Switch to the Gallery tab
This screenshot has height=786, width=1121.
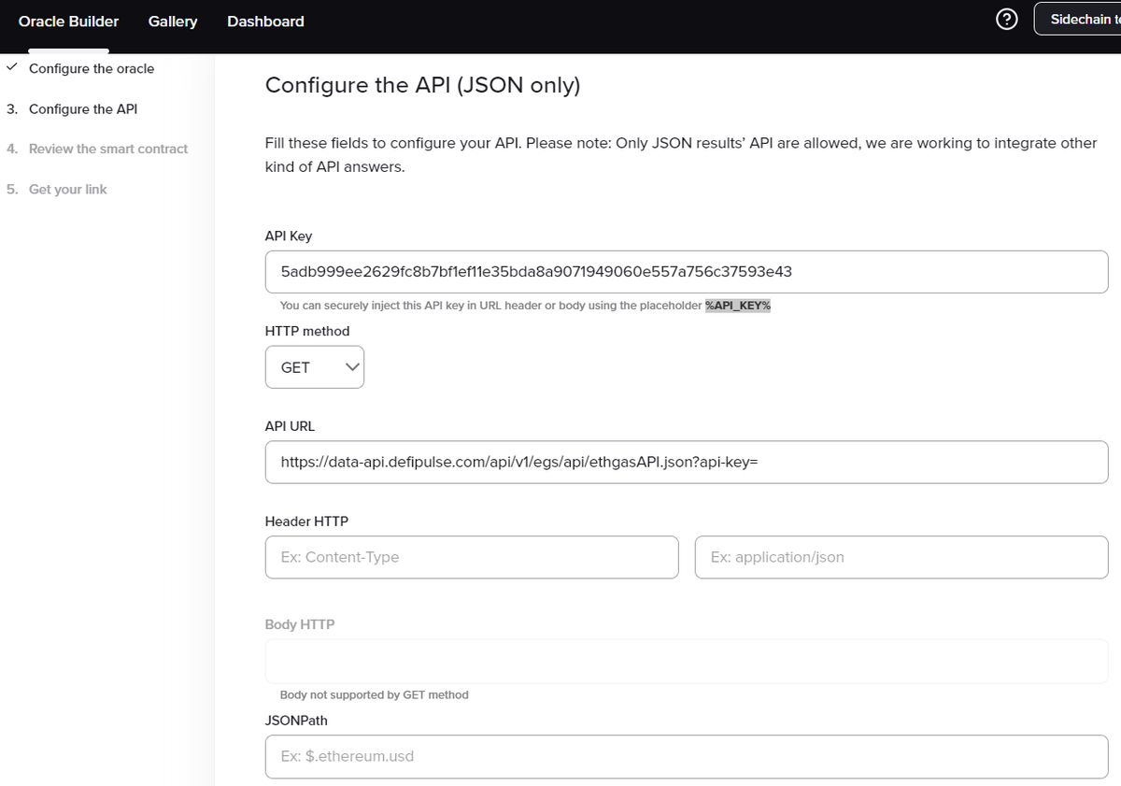pyautogui.click(x=173, y=21)
